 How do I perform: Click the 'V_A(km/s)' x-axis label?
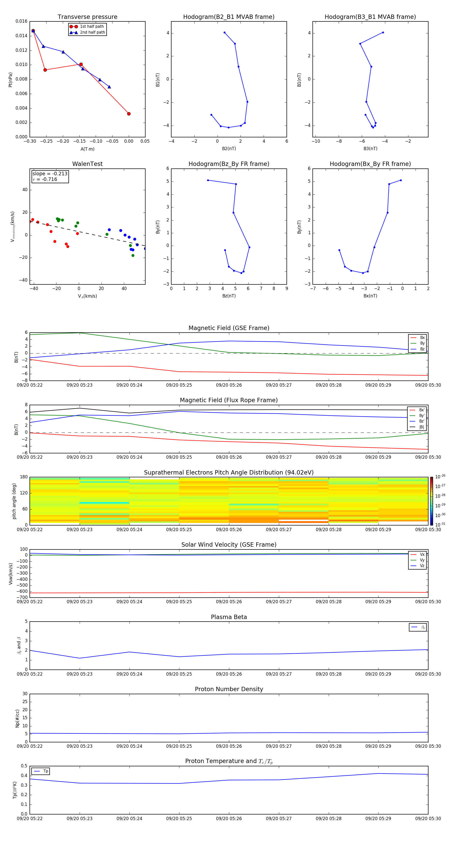click(87, 296)
